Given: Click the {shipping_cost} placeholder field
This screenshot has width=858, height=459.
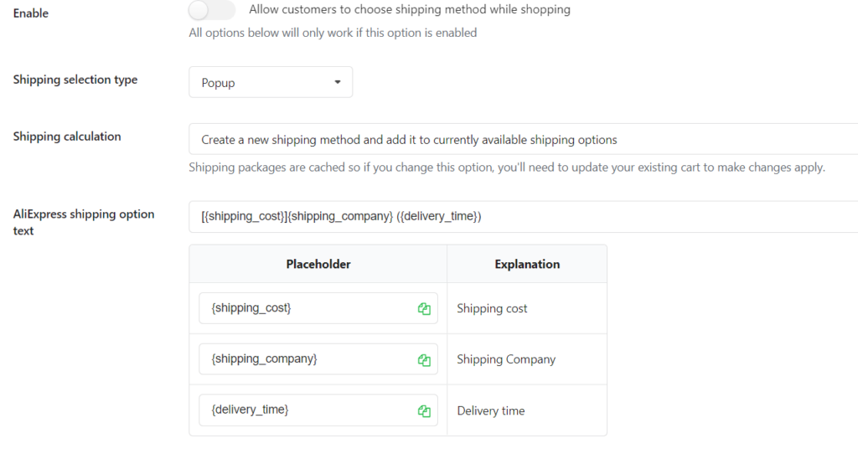Looking at the screenshot, I should coord(318,308).
